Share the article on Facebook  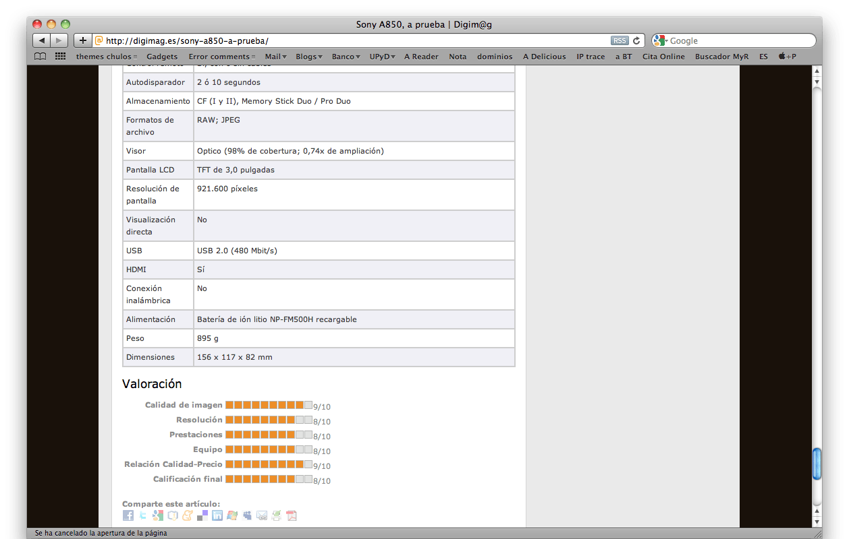click(x=128, y=515)
